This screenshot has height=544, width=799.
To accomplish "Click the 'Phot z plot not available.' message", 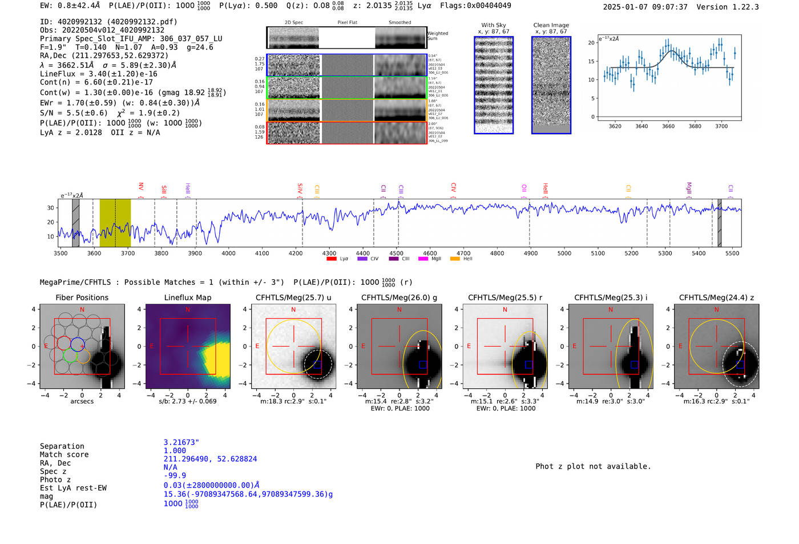I will pos(593,466).
